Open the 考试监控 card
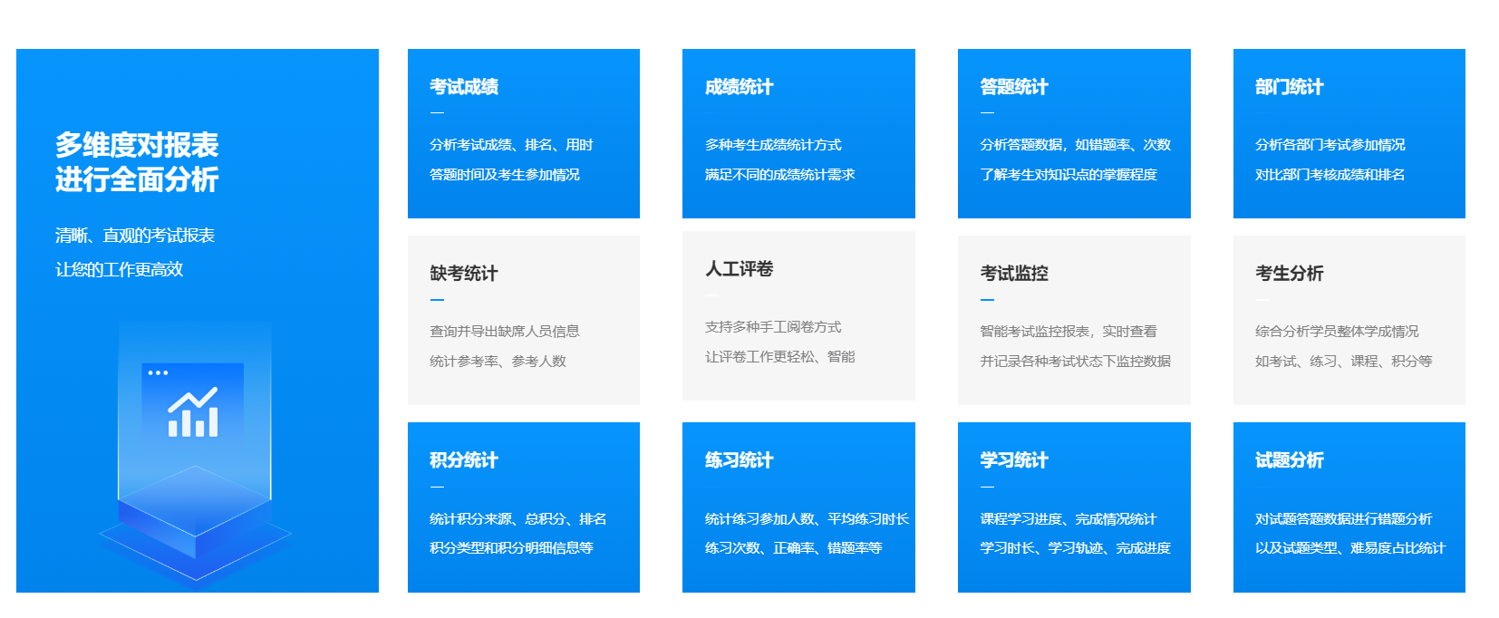1499x618 pixels. point(1073,320)
